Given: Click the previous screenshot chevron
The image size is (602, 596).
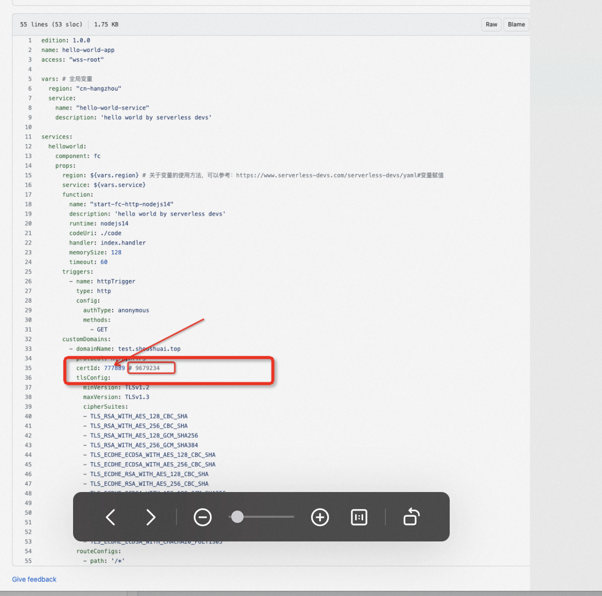Looking at the screenshot, I should (110, 517).
